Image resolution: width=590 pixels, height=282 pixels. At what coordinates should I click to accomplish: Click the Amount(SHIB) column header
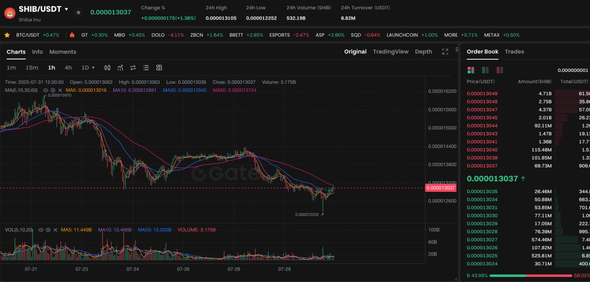click(535, 81)
